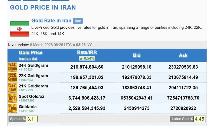Click the Gold Price Iranian rial header
The height and width of the screenshot is (126, 208).
tap(31, 55)
